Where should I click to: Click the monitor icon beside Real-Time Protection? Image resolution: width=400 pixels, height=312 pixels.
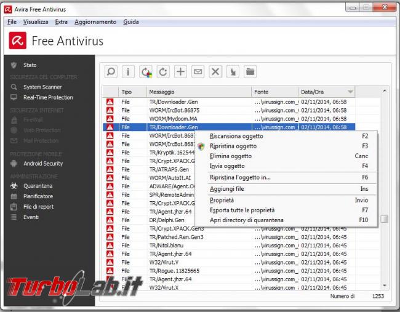click(x=14, y=97)
